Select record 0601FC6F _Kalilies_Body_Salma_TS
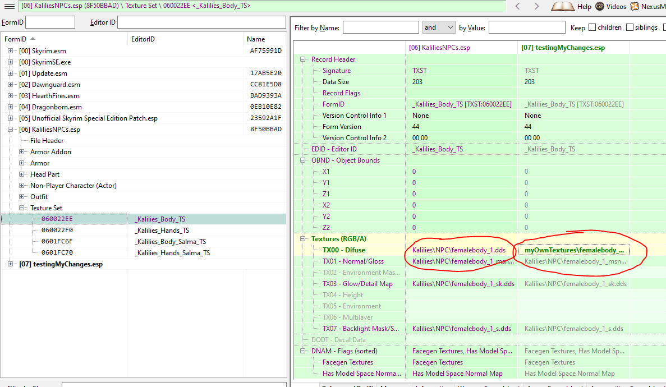Viewport: 666px width, 387px height. pyautogui.click(x=144, y=241)
